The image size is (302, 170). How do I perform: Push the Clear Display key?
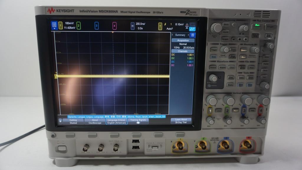(x=231, y=78)
